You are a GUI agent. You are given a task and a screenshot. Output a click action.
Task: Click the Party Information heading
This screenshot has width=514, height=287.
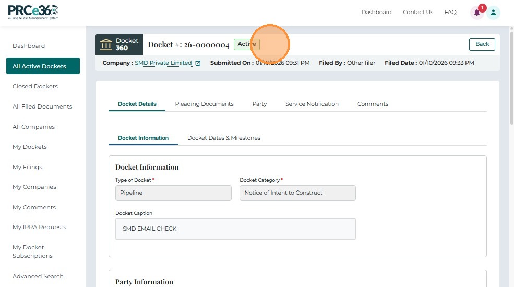click(x=144, y=282)
